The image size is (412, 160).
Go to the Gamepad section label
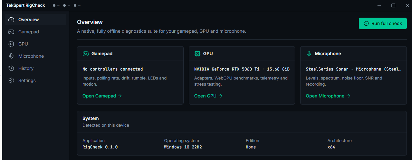(28, 32)
